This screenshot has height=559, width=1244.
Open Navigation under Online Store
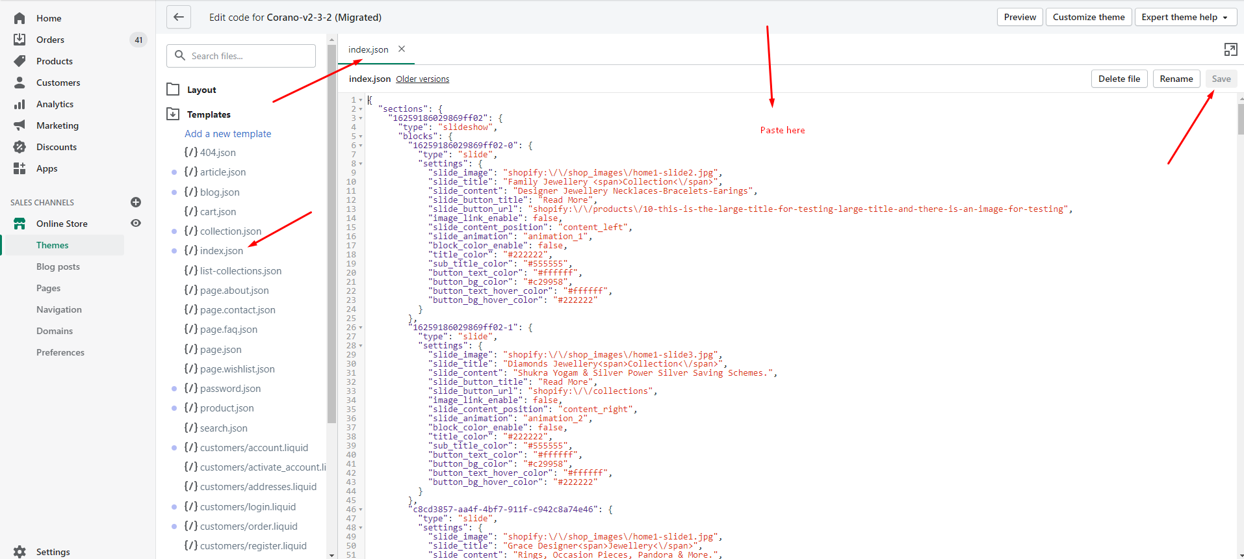click(59, 309)
